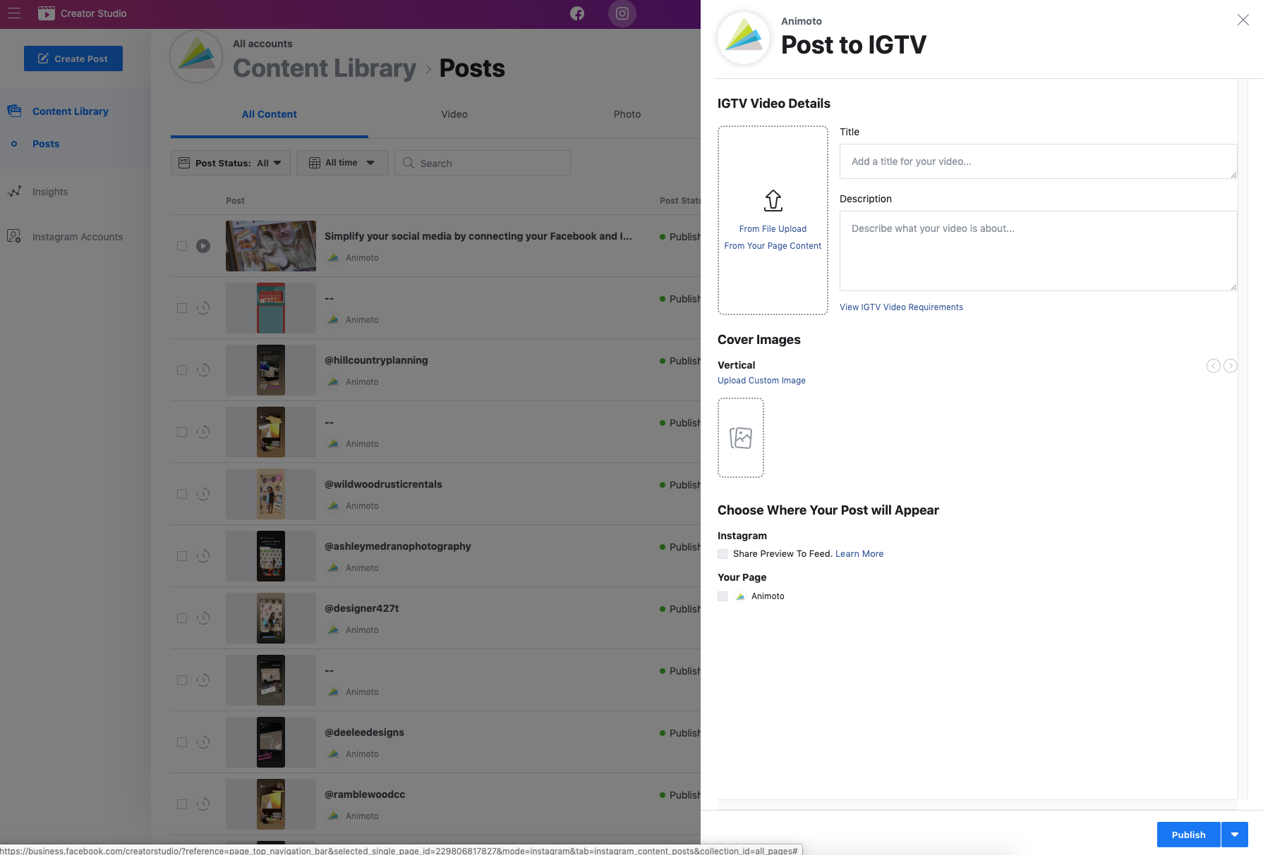Viewport: 1263px width, 855px height.
Task: Open thumbnail of @hillcountryplanning post
Action: [271, 370]
